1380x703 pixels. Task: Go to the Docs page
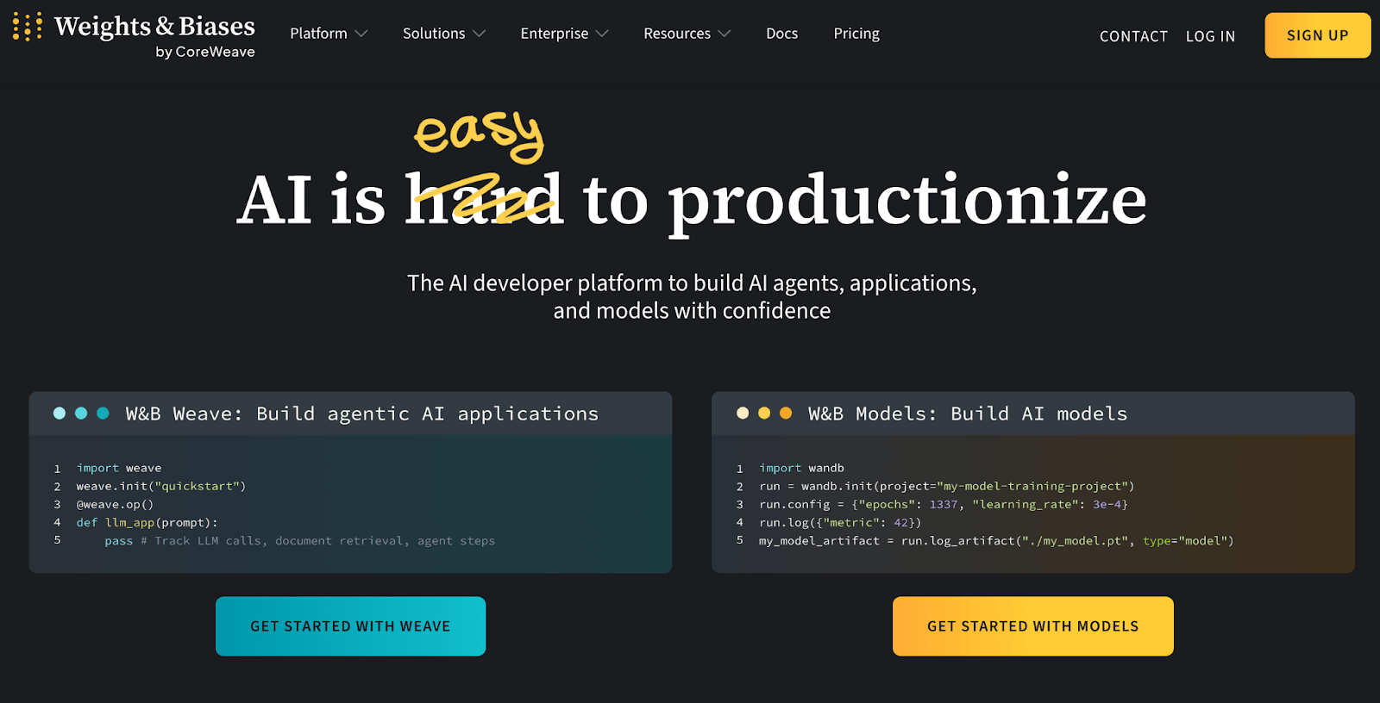[781, 34]
